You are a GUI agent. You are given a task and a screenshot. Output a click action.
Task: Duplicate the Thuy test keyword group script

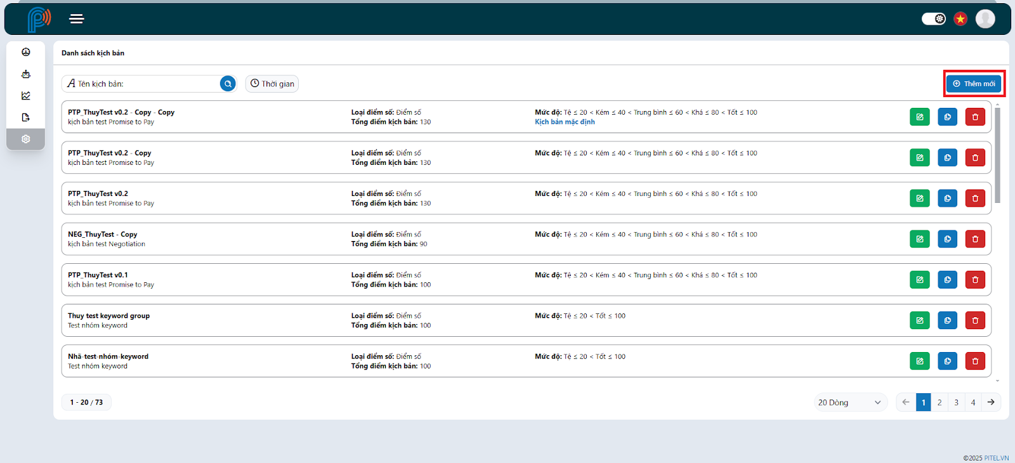tap(948, 320)
